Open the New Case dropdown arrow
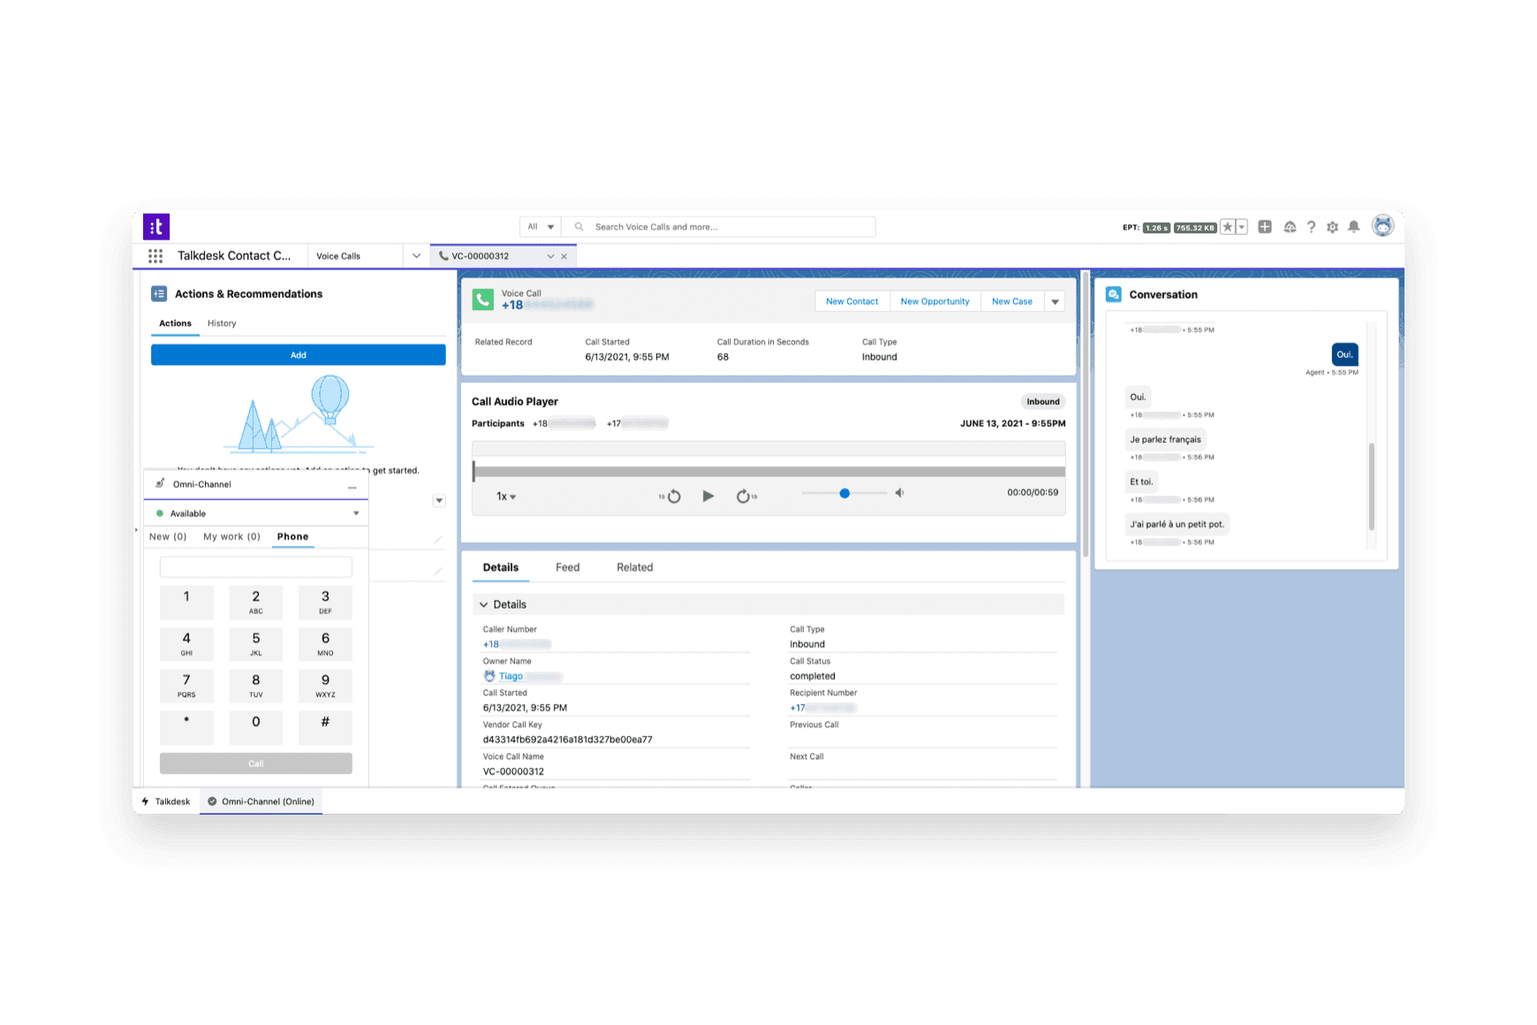This screenshot has height=1025, width=1537. [1055, 300]
